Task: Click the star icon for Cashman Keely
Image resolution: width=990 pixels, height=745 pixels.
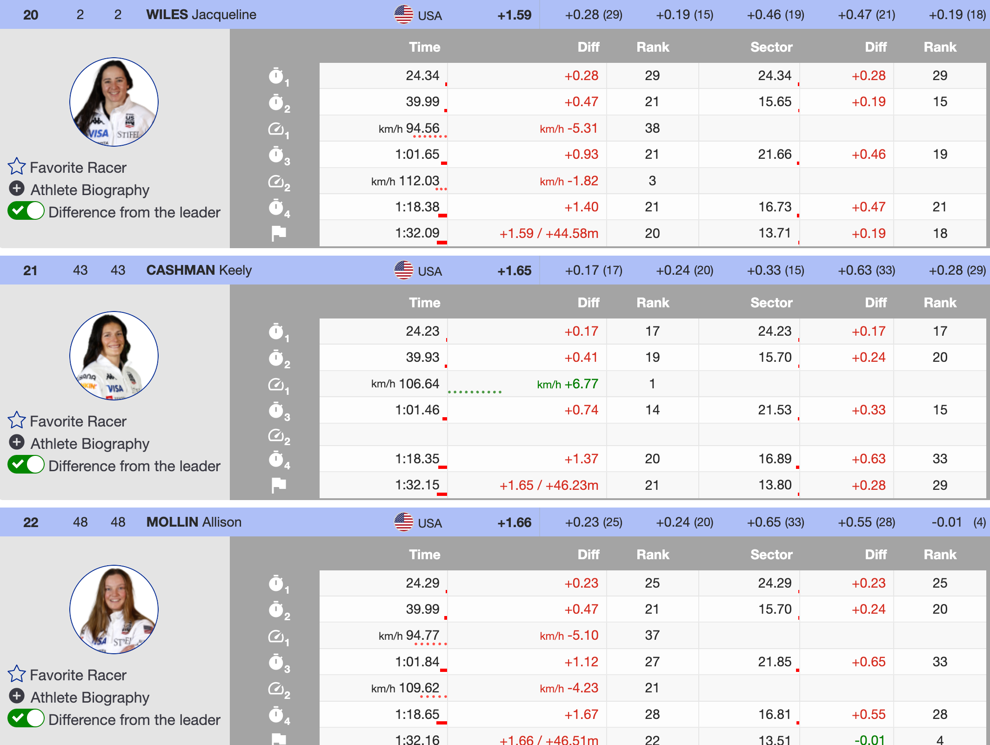Action: [17, 420]
